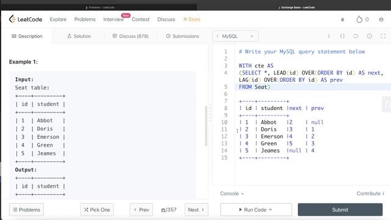Go to previous problem with Prev
The image size is (391, 220).
click(x=141, y=210)
